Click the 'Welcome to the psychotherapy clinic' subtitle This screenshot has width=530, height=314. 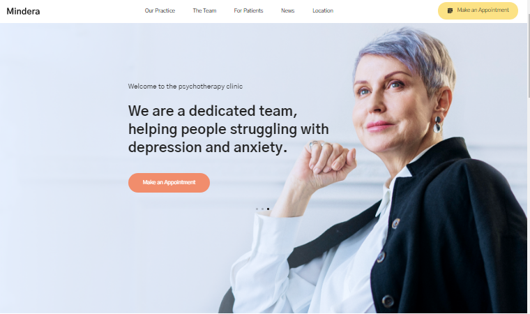[185, 87]
